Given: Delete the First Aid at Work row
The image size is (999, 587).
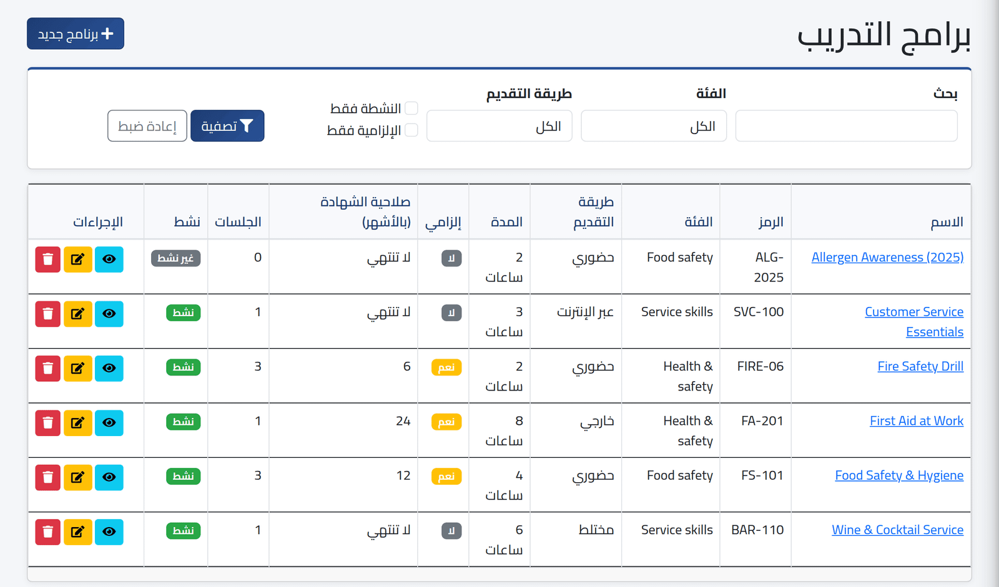Looking at the screenshot, I should (48, 423).
